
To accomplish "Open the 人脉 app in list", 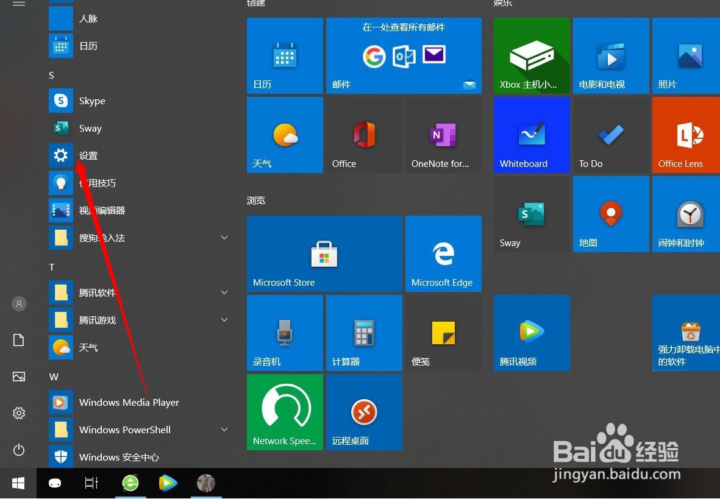I will click(138, 18).
